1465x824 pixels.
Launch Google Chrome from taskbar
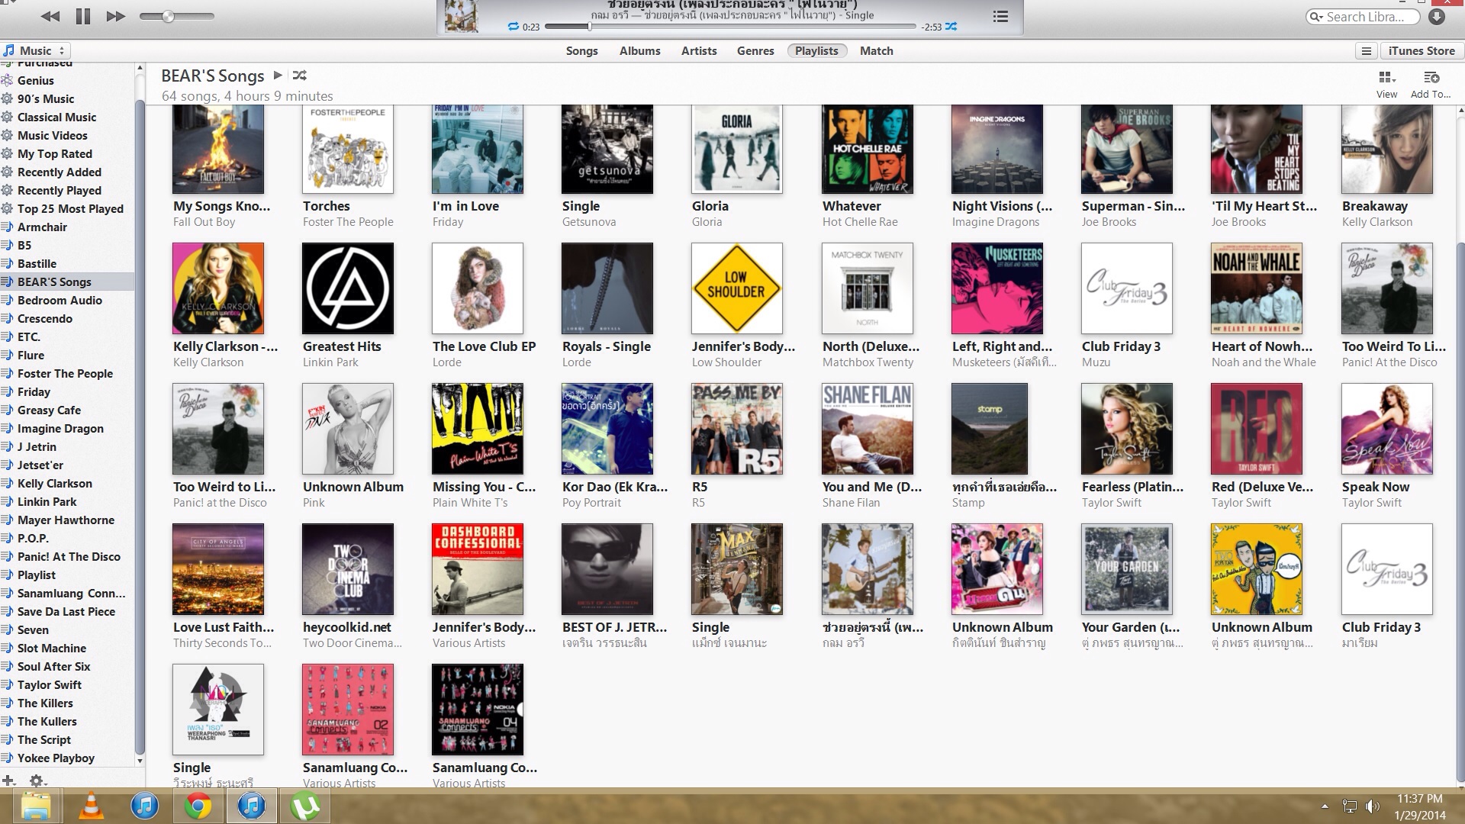click(x=198, y=806)
